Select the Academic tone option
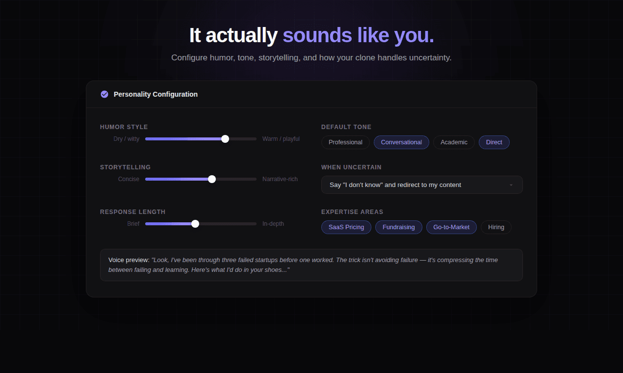 pyautogui.click(x=453, y=142)
